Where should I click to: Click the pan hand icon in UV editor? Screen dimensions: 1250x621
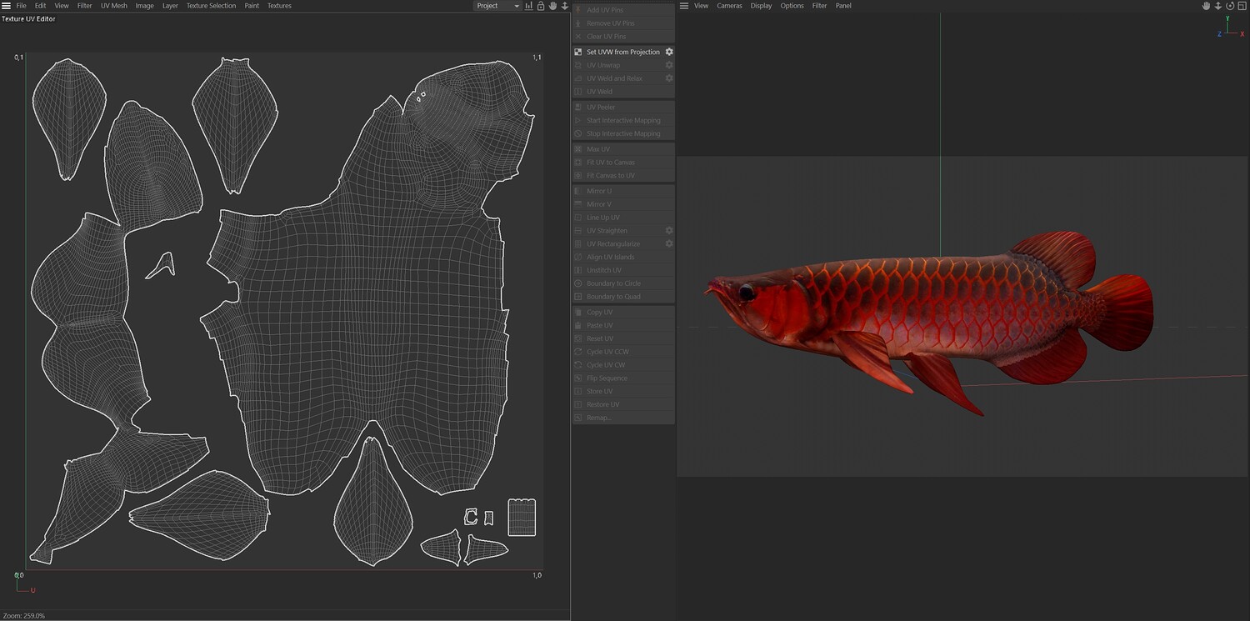point(552,6)
